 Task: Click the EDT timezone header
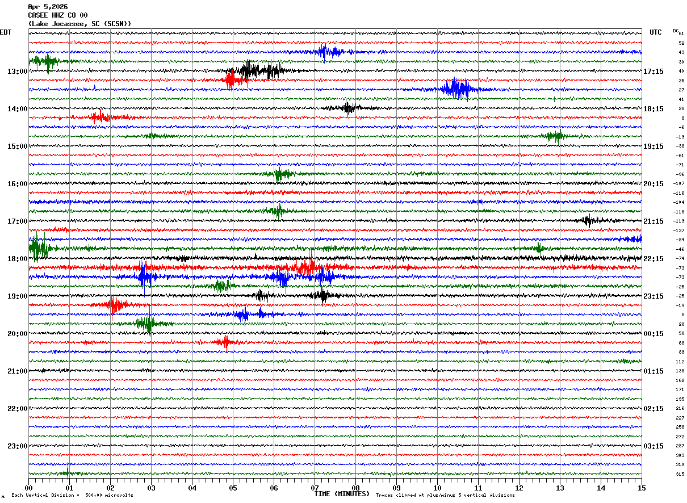pyautogui.click(x=6, y=32)
